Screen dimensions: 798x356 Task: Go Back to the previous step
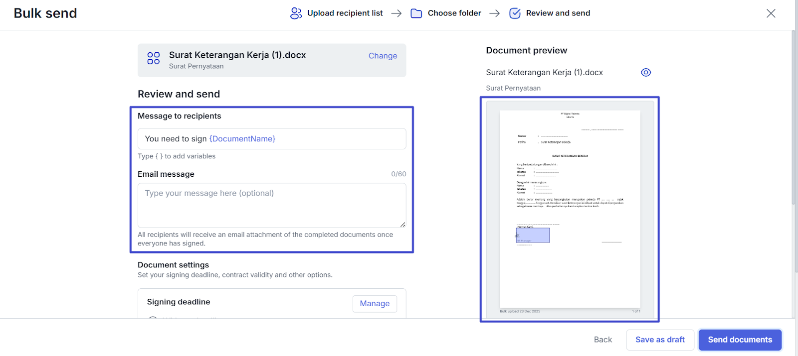(x=602, y=340)
